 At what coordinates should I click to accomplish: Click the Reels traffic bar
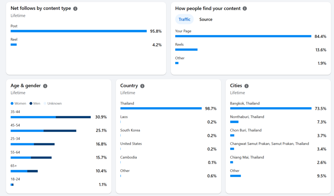click(186, 49)
